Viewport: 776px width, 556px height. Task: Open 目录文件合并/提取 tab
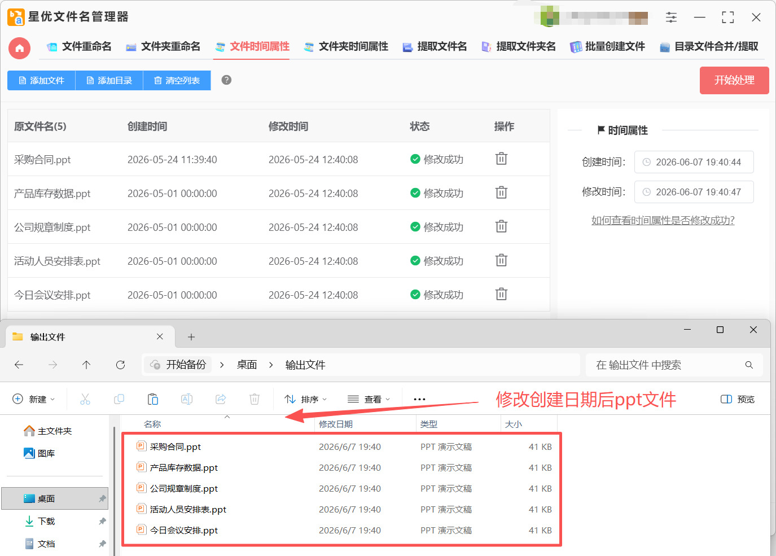point(709,47)
